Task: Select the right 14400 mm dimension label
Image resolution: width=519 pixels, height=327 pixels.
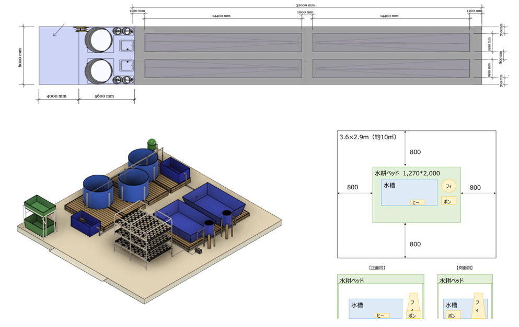Action: click(x=389, y=16)
